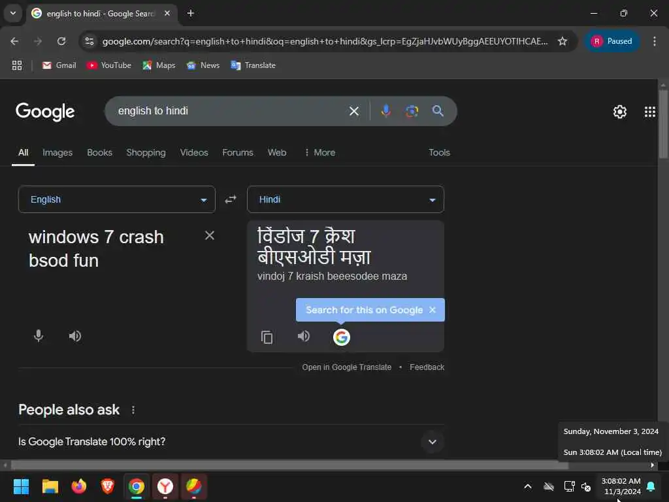The image size is (669, 502).
Task: Open the English source language dropdown
Action: click(x=117, y=199)
